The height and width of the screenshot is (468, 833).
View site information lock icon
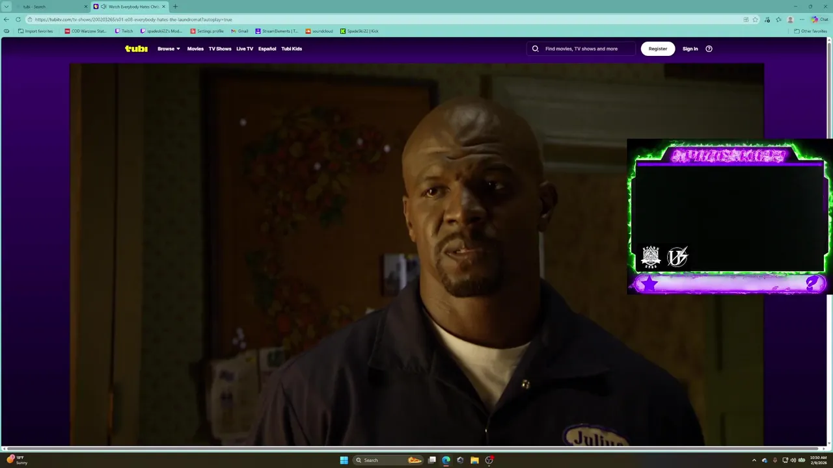click(x=30, y=19)
